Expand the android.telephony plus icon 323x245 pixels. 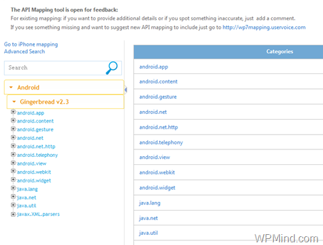[13, 155]
